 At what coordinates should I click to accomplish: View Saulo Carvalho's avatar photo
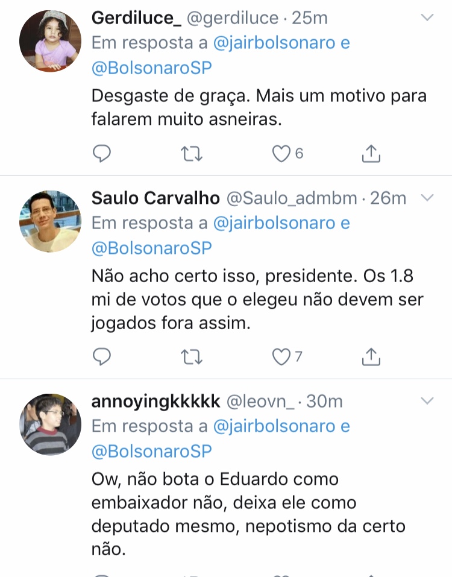pyautogui.click(x=50, y=221)
